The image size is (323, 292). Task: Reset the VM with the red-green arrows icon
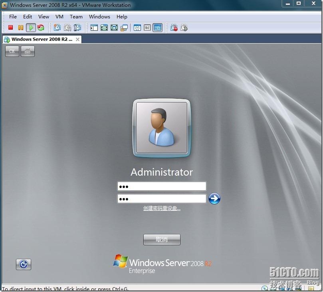tap(41, 28)
